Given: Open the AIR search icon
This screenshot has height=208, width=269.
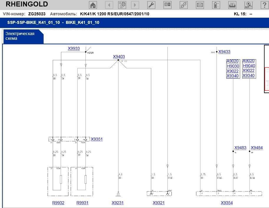Looking at the screenshot, I should point(248,5).
